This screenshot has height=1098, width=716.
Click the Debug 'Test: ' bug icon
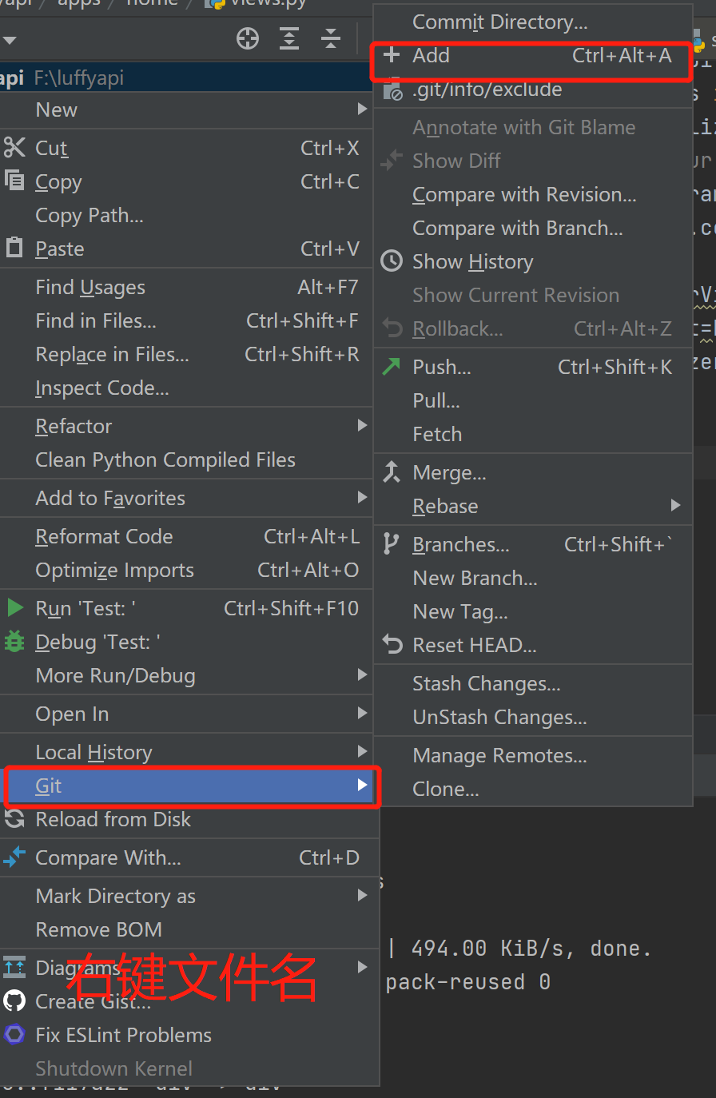(x=14, y=642)
